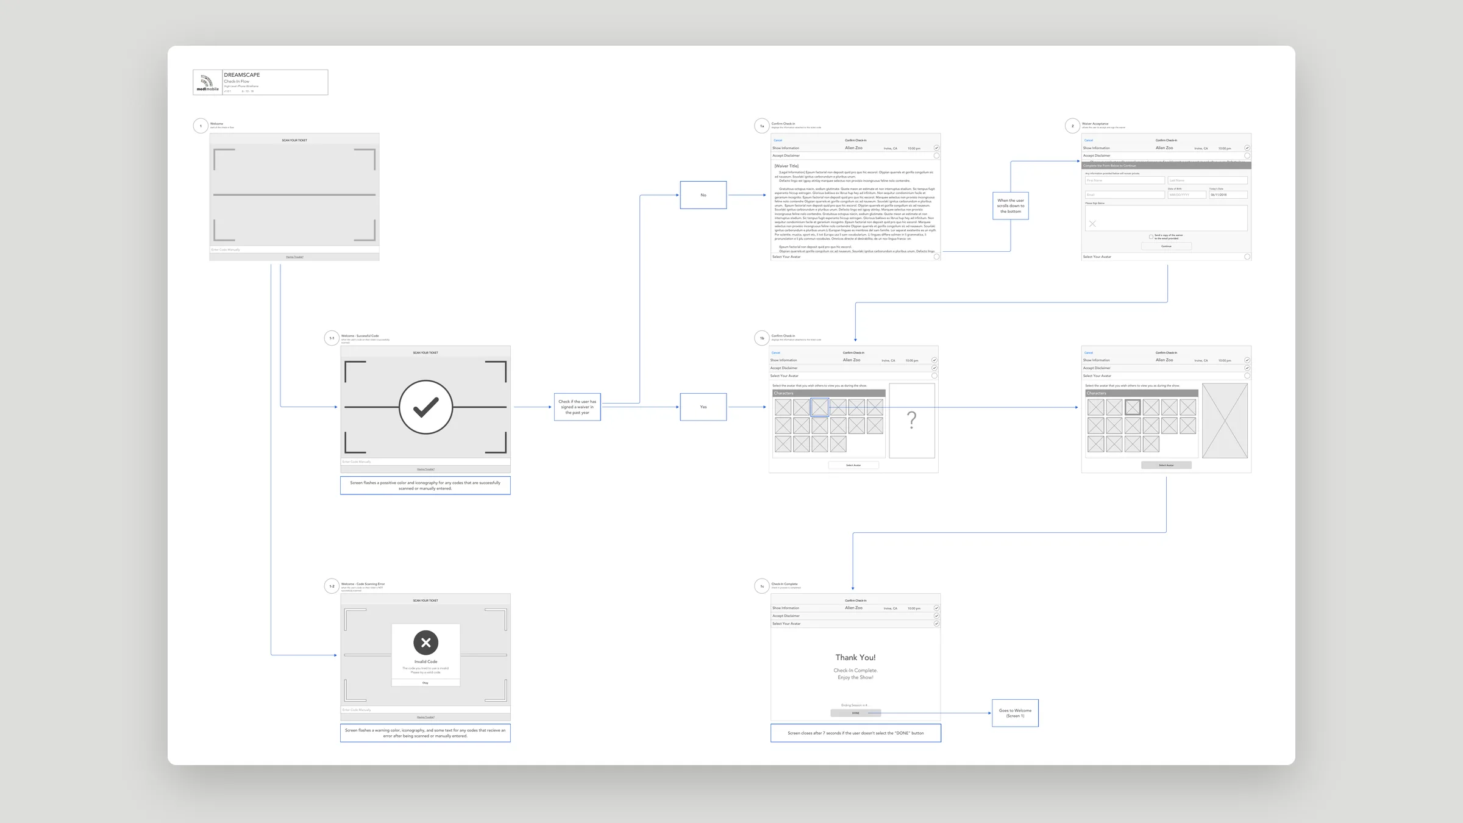Viewport: 1463px width, 823px height.
Task: Click the gray Select Avatar button on the rightmost avatar screen
Action: pyautogui.click(x=1166, y=465)
